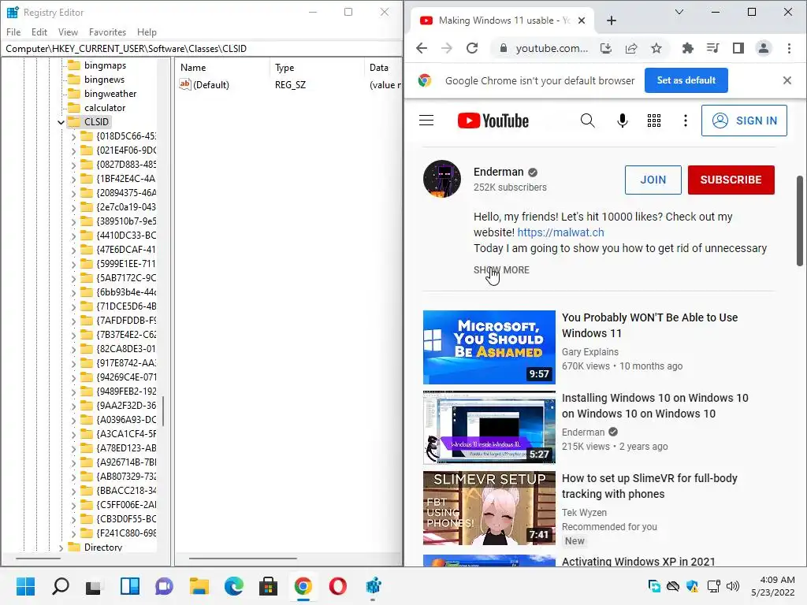Bookmark this page with the star icon

656,48
